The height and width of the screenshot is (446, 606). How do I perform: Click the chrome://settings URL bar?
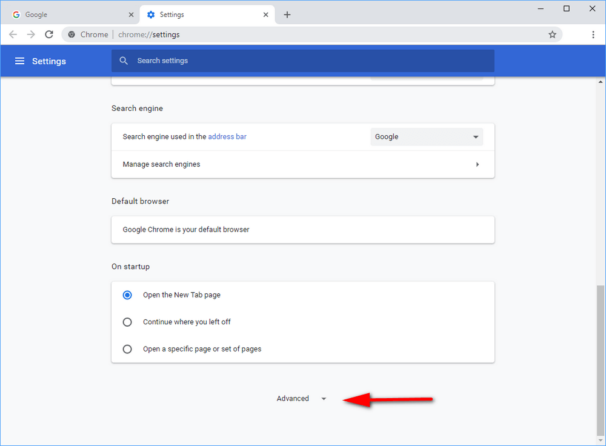pos(303,35)
